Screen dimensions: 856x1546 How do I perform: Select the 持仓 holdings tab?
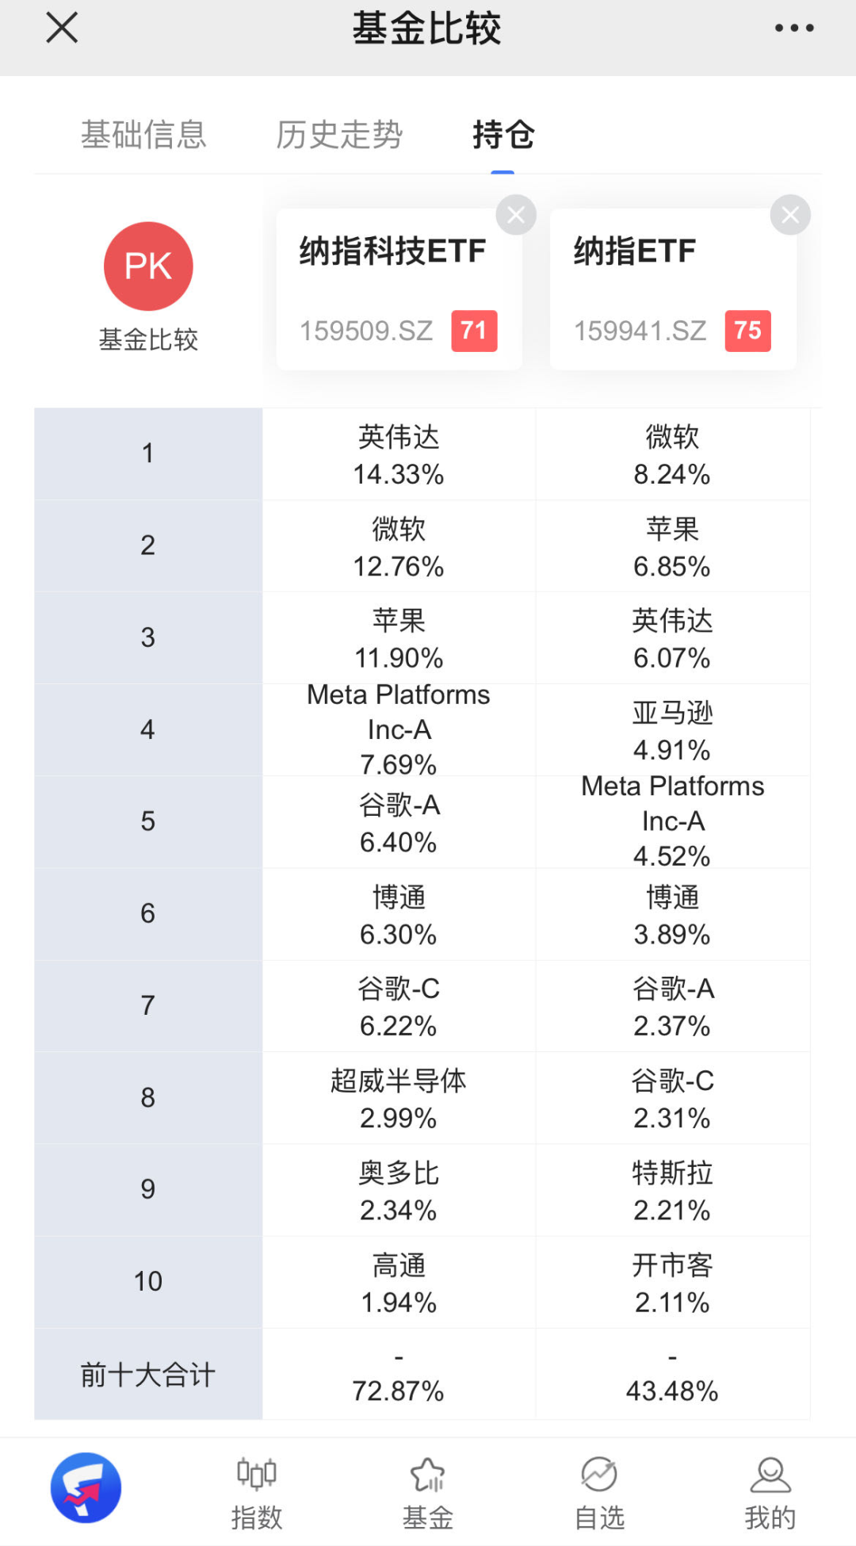click(x=503, y=135)
